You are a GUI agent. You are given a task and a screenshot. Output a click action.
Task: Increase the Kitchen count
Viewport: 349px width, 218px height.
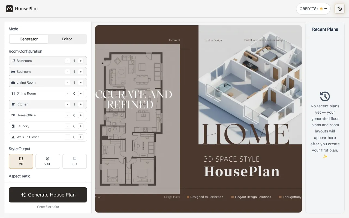point(81,104)
